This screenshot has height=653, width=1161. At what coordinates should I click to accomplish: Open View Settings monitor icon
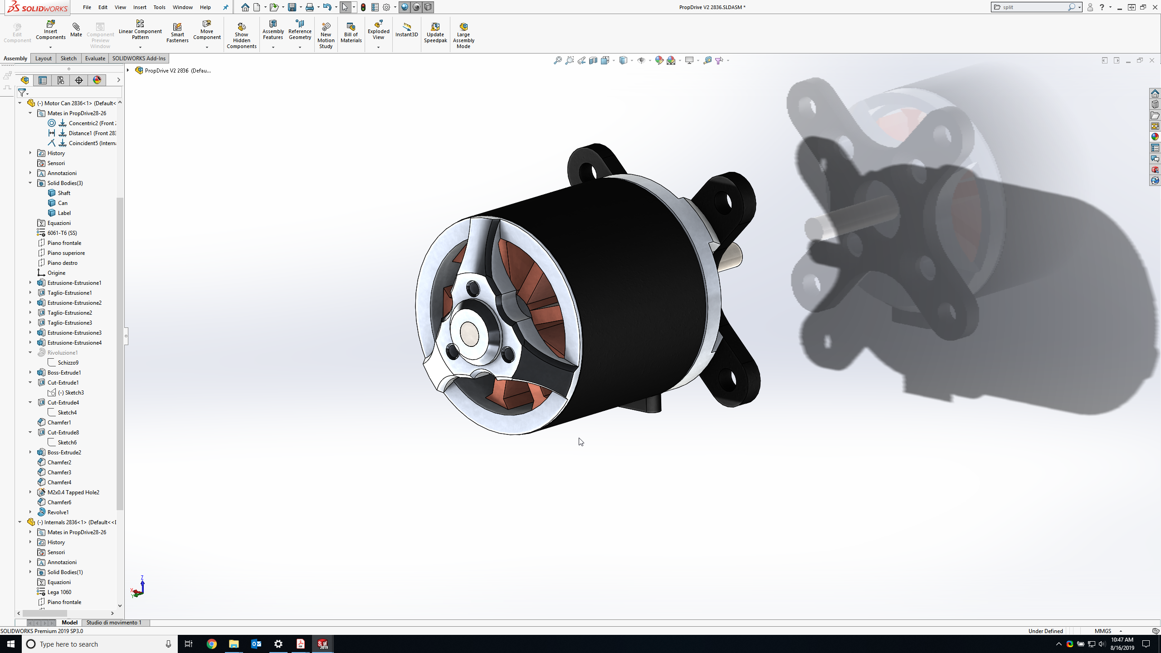pyautogui.click(x=689, y=60)
